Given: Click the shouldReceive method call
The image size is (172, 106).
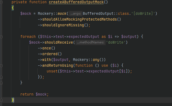Looking at the screenshot, I should click(59, 42).
